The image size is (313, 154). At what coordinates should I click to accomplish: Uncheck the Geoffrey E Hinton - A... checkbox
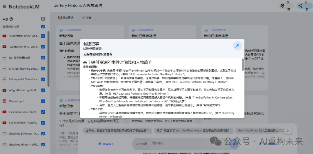[x=43, y=134]
